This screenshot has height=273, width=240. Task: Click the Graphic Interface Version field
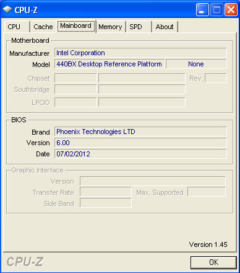click(153, 181)
